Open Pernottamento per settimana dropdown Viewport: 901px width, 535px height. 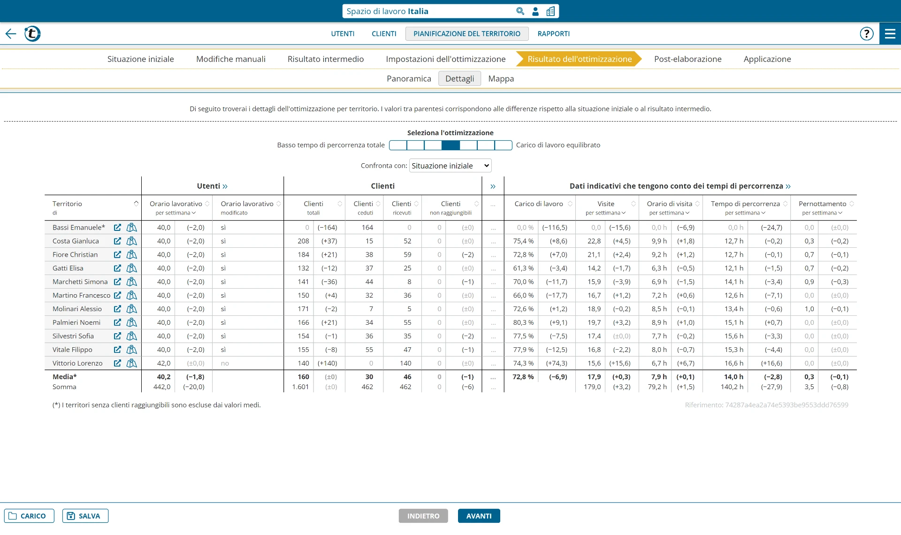tap(822, 213)
